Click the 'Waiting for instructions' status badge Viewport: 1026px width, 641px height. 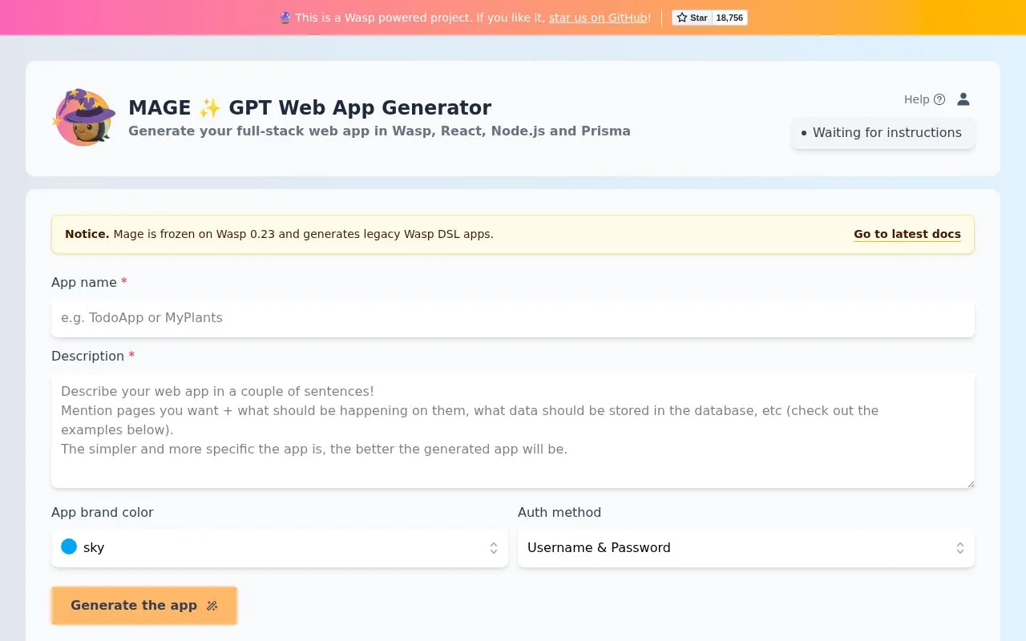pos(883,133)
